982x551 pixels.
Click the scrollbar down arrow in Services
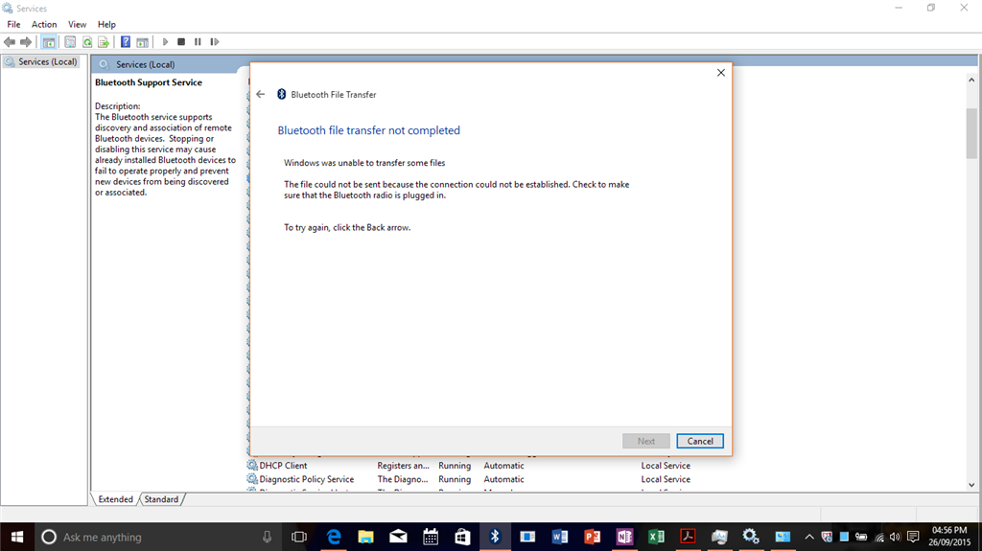tap(971, 485)
